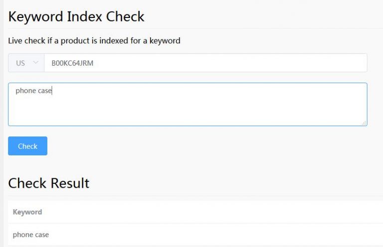Screen dimensions: 383x247
Task: Click the Keyword Index Check heading
Action: (76, 16)
